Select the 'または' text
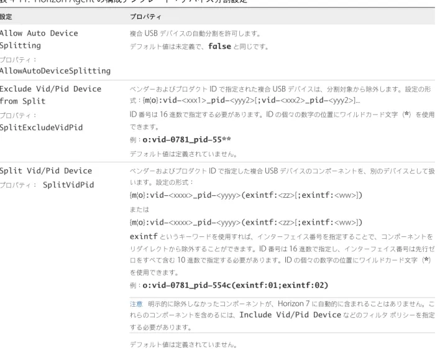 tap(139, 210)
